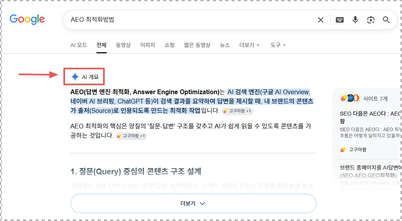Click the magnifier search icon
Image resolution: width=402 pixels, height=221 pixels.
pos(386,20)
